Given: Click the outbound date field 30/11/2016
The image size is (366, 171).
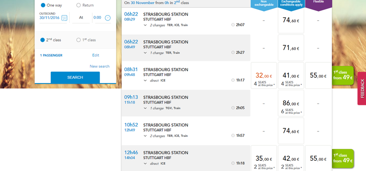Looking at the screenshot, I should point(49,17).
